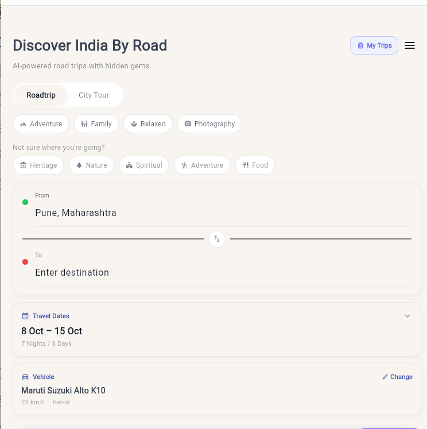The image size is (427, 429).
Task: Switch to the Roadtrip tab
Action: [x=41, y=95]
